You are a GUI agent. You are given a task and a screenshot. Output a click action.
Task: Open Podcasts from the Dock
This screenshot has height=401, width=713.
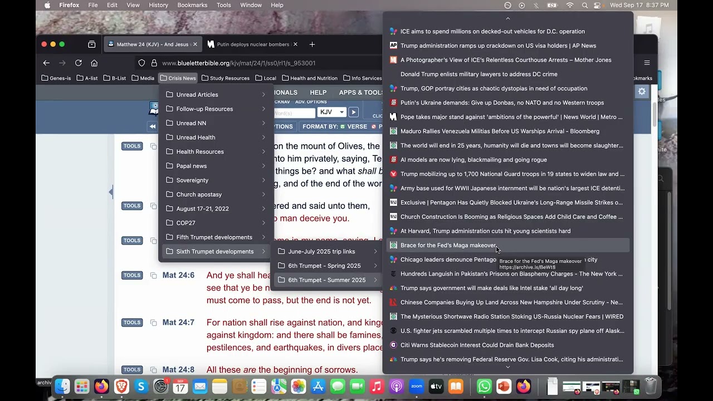coord(397,386)
